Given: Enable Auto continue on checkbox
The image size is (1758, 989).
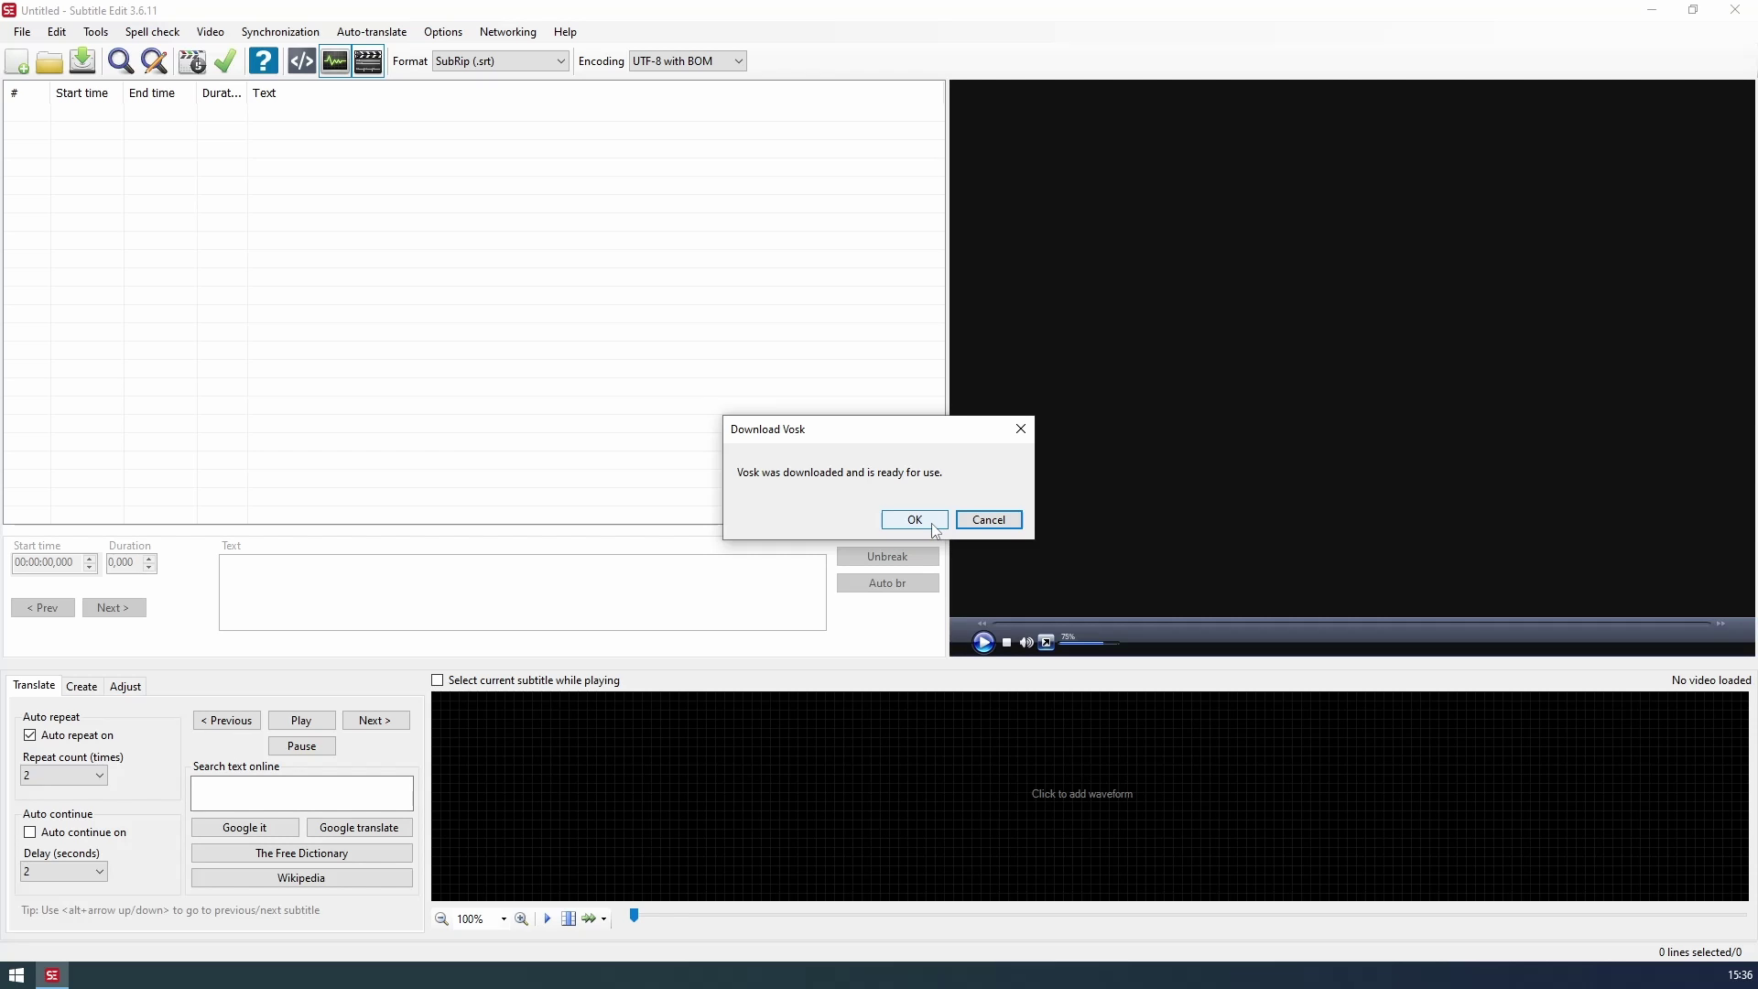Looking at the screenshot, I should tap(30, 832).
